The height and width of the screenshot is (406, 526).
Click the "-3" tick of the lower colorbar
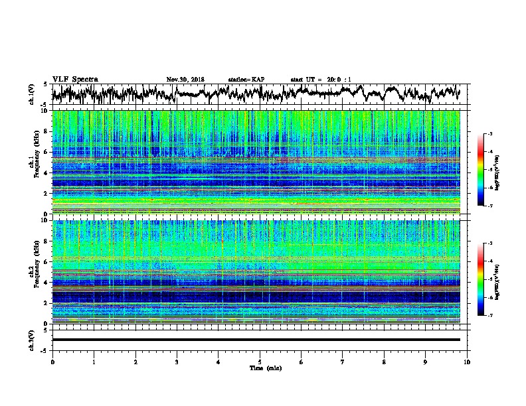490,243
